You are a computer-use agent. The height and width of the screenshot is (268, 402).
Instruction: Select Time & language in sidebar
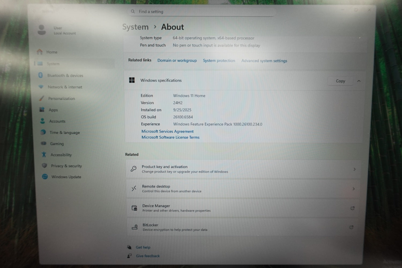pos(65,132)
